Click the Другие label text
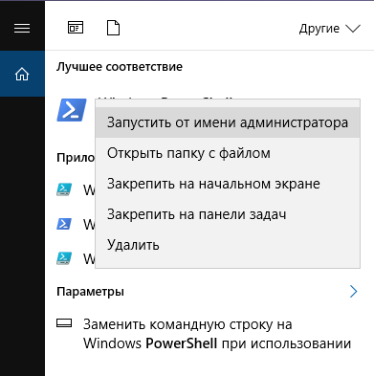374x376 pixels. 319,29
